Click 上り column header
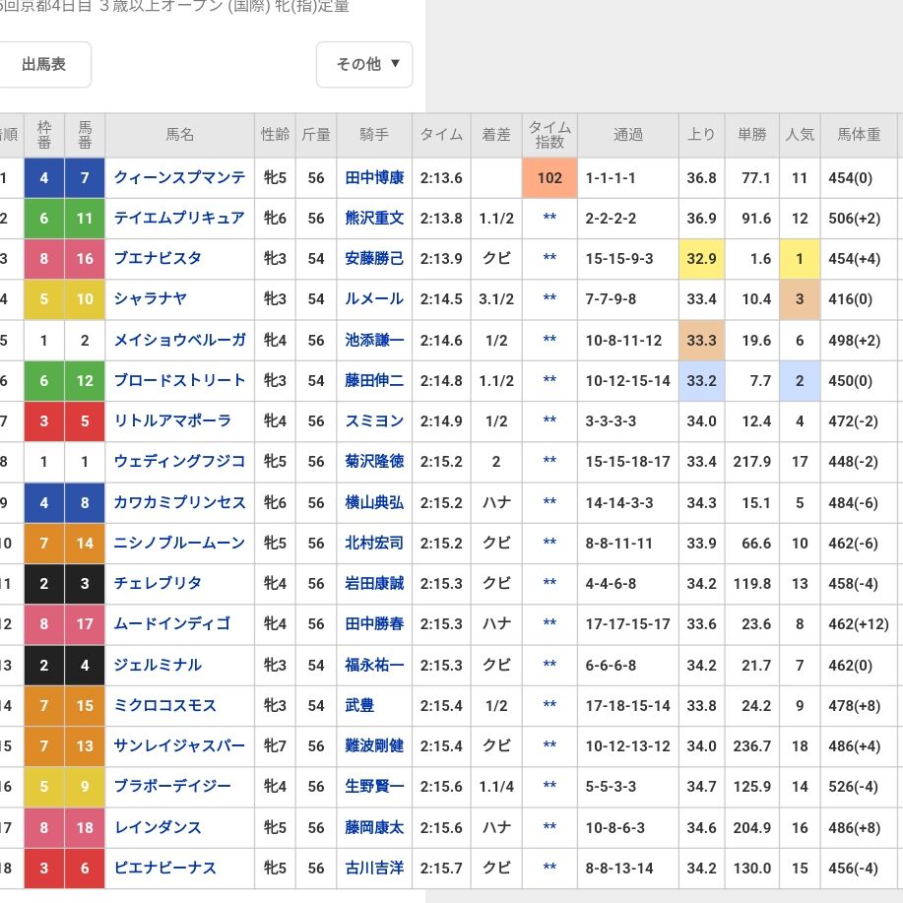 click(701, 135)
